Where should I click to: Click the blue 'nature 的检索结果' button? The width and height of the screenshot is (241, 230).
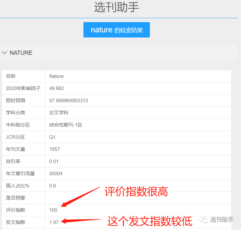coord(116,30)
